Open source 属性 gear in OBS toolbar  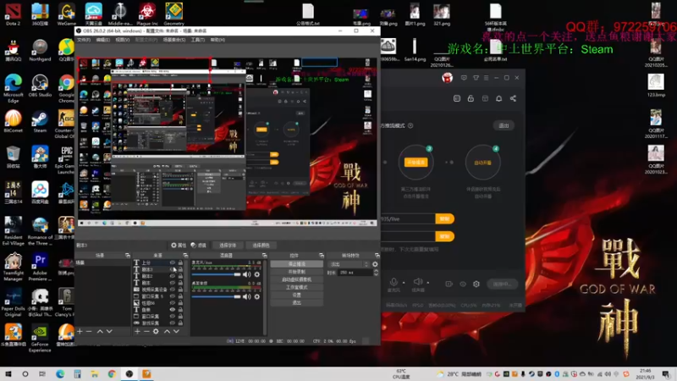point(179,245)
